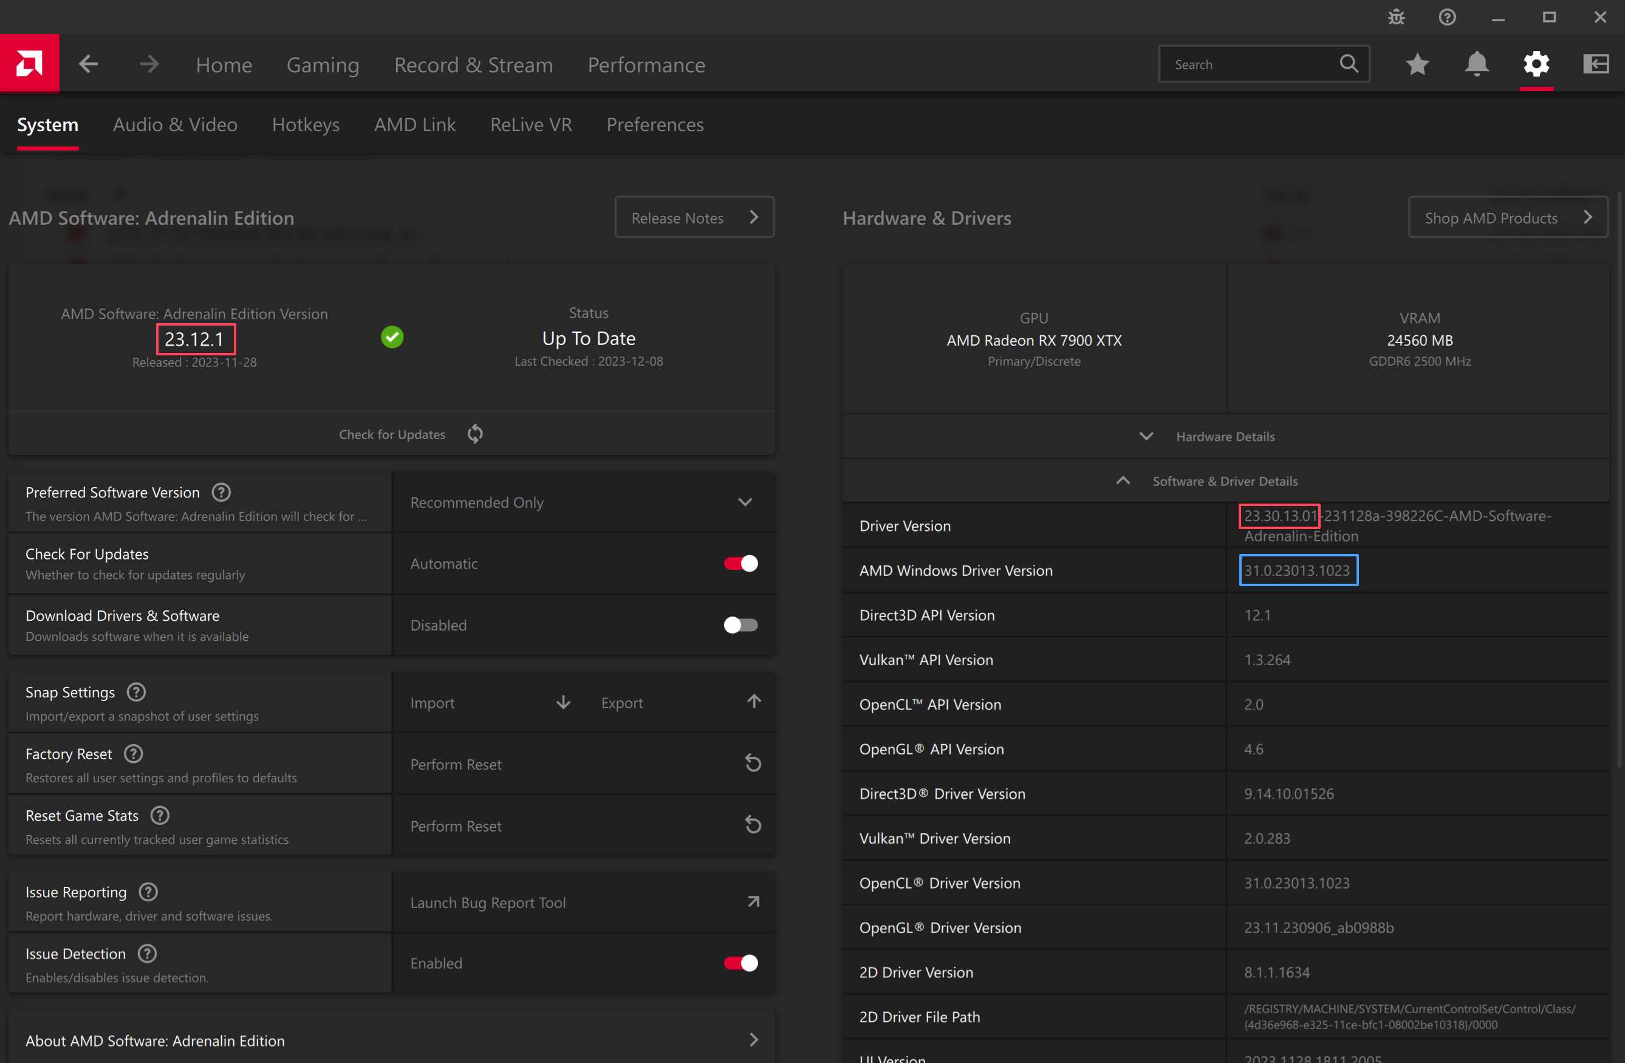Open the help question mark icon
This screenshot has height=1063, width=1625.
(1447, 17)
